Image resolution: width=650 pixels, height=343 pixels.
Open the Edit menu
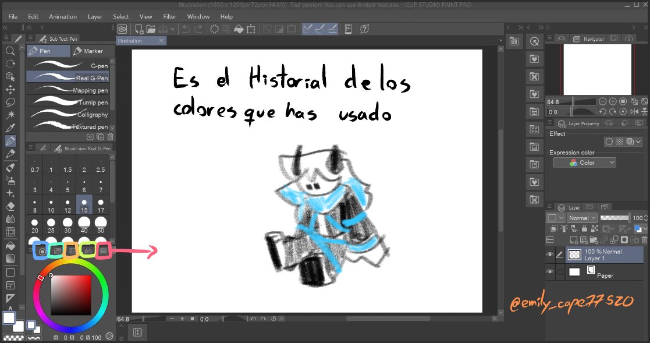(33, 16)
